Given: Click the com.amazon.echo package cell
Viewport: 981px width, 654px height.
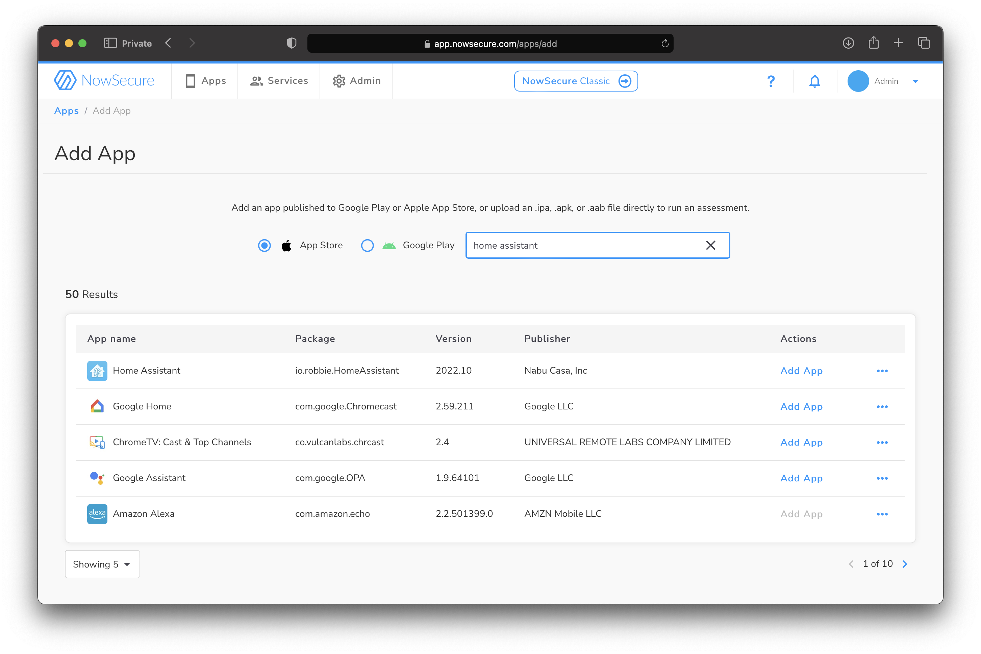Looking at the screenshot, I should point(332,514).
